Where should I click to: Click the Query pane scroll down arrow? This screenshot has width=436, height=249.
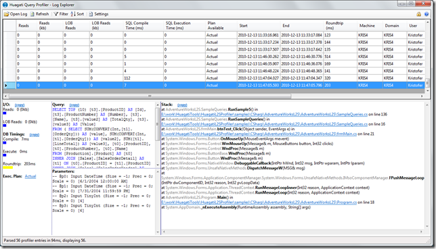[x=158, y=165]
